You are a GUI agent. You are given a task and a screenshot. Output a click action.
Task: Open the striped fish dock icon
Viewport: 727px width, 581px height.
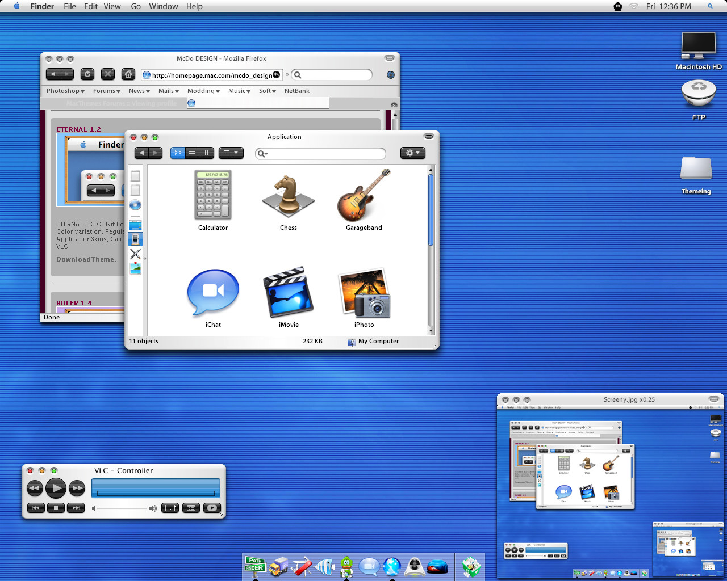[x=324, y=566]
